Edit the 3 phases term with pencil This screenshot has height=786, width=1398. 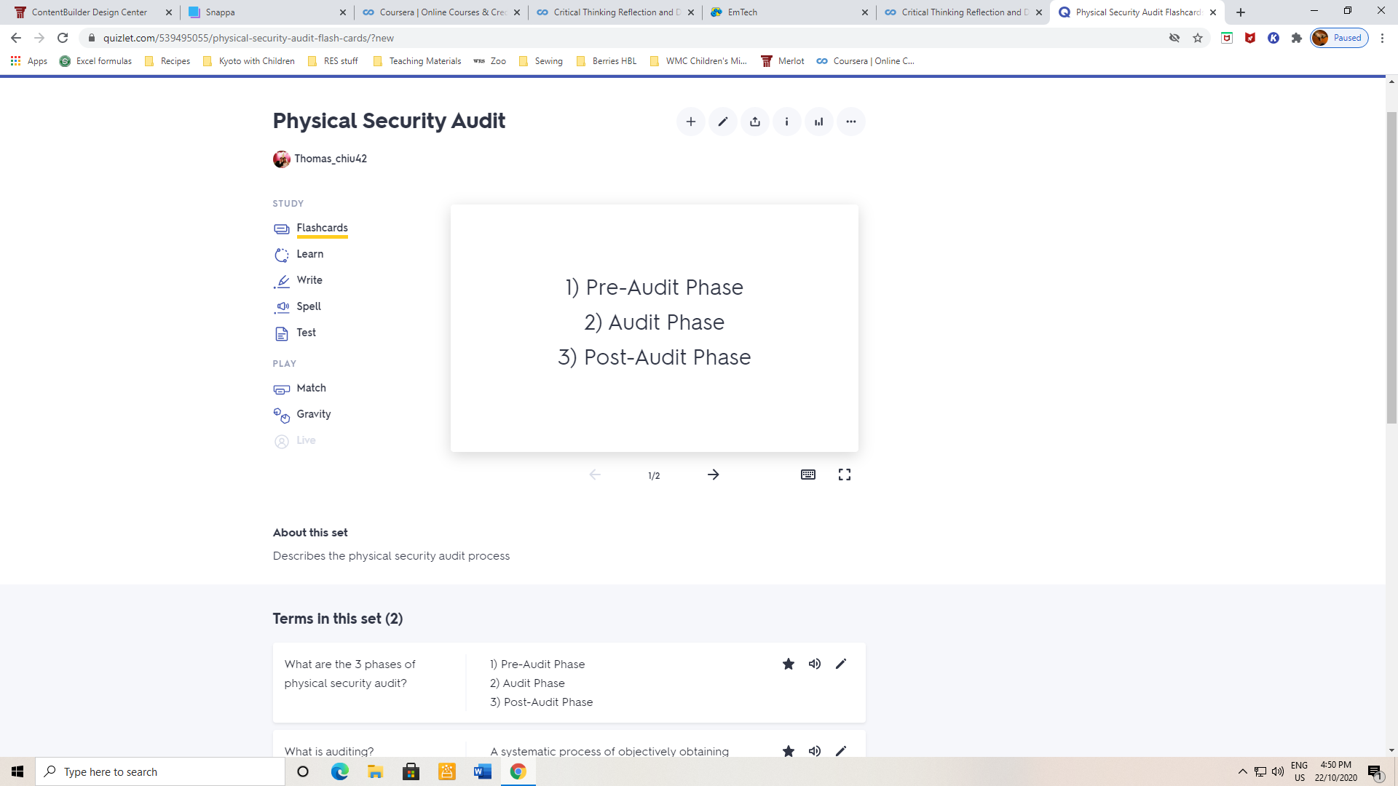click(x=840, y=664)
